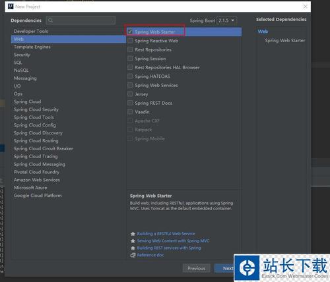330x282 pixels.
Task: Enable Rest Repositories HAL Browser checkbox
Action: 130,67
